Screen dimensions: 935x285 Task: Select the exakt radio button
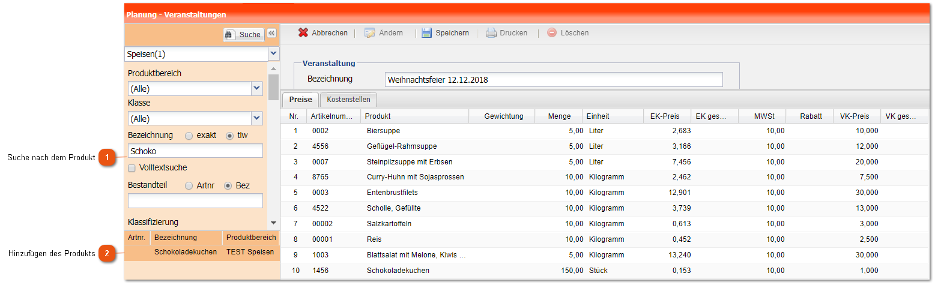tap(189, 136)
